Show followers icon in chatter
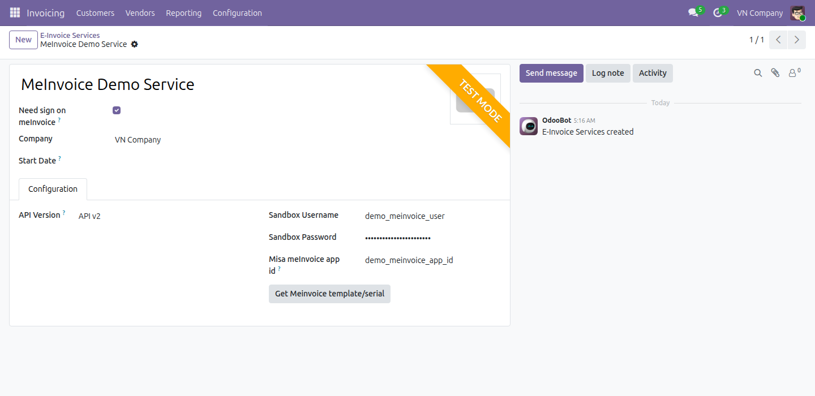Screen dimensions: 815x396 [x=795, y=72]
